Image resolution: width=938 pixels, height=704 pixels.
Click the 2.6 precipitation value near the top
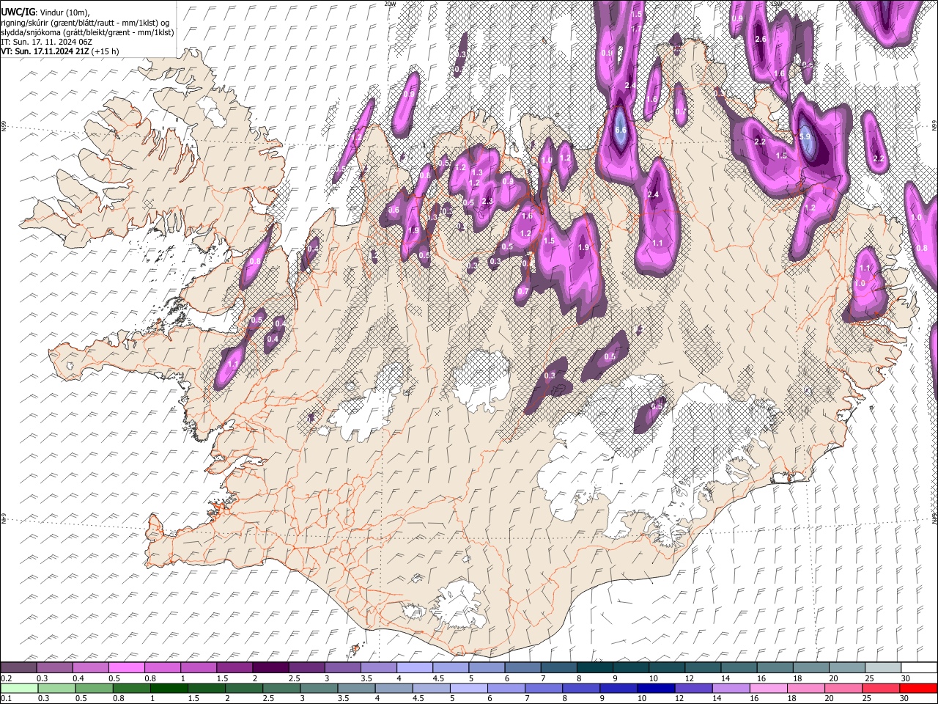(x=761, y=39)
